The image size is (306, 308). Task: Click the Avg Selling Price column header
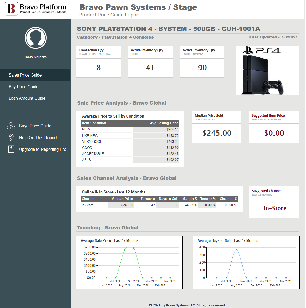tap(164, 123)
